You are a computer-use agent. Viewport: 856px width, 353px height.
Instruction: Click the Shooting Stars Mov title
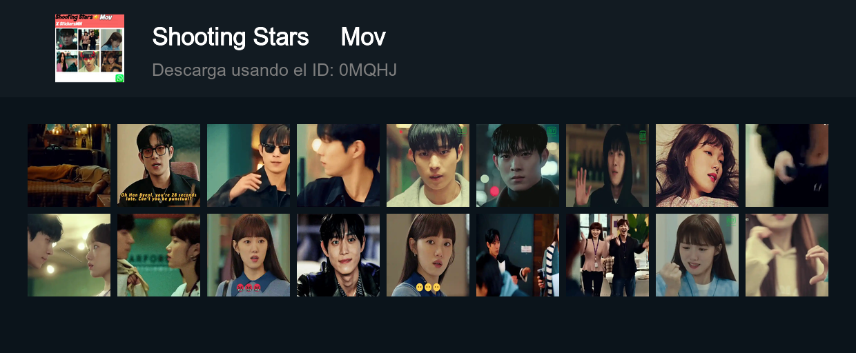point(269,37)
